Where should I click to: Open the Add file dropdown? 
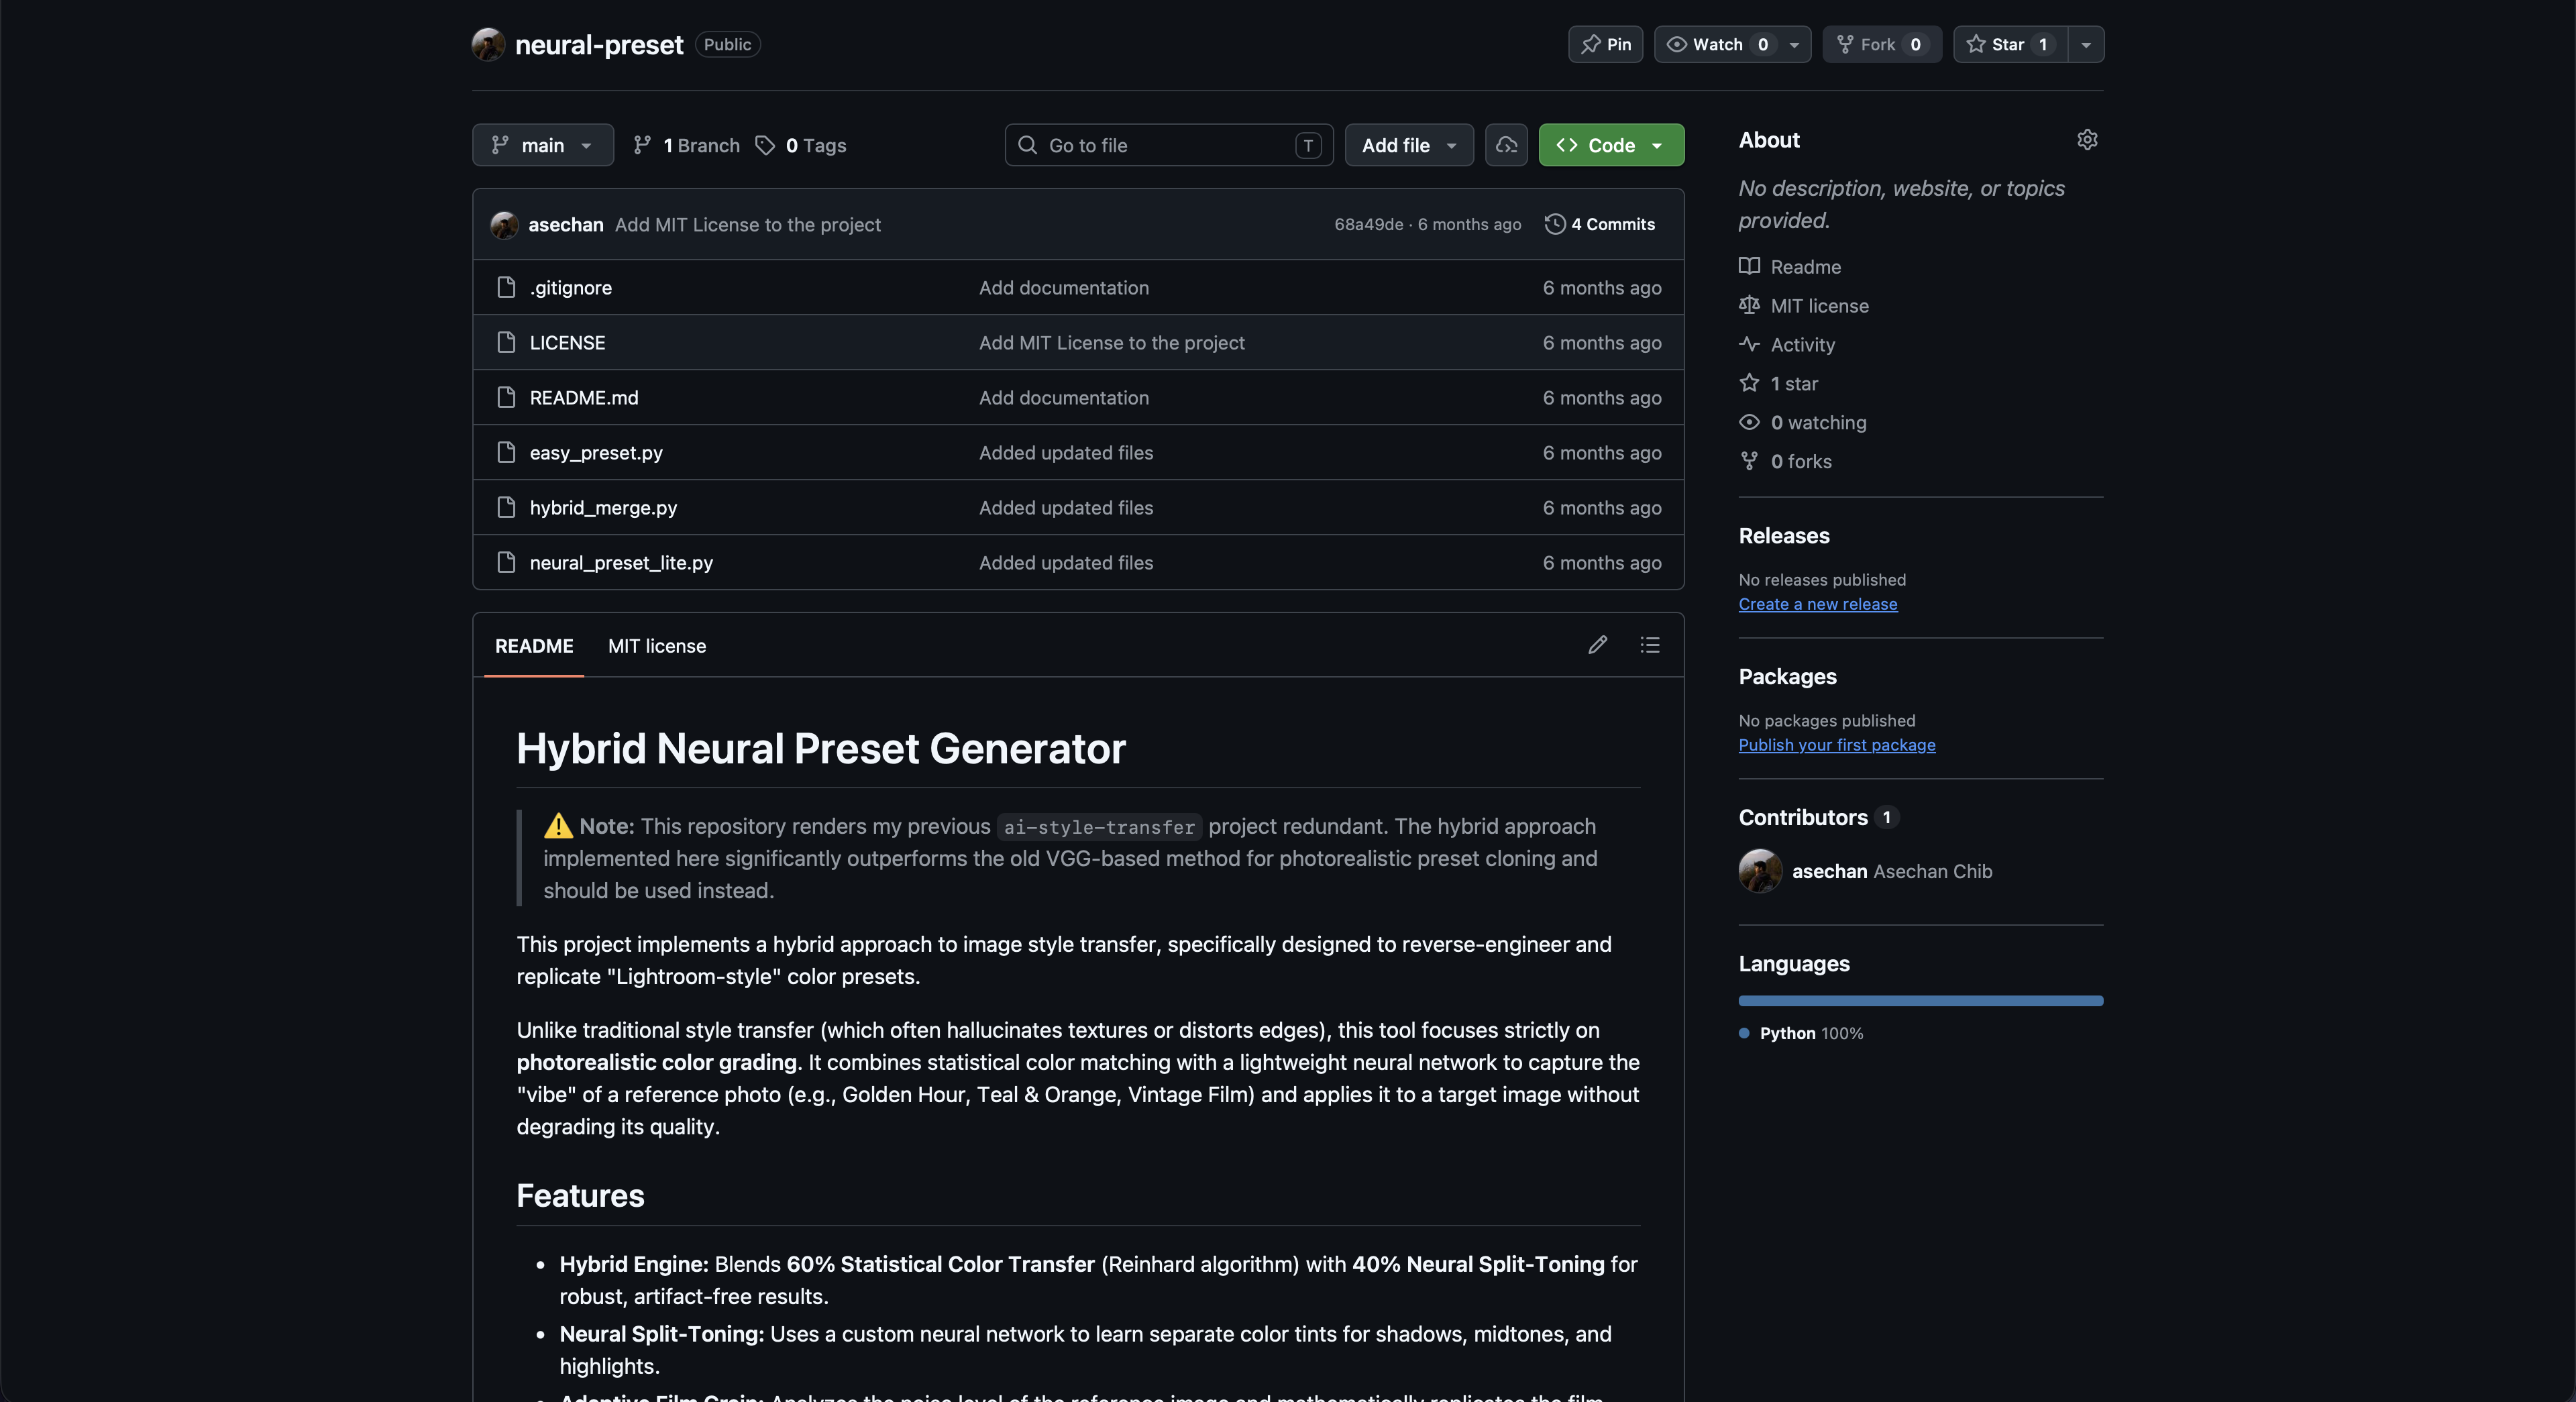pos(1408,145)
